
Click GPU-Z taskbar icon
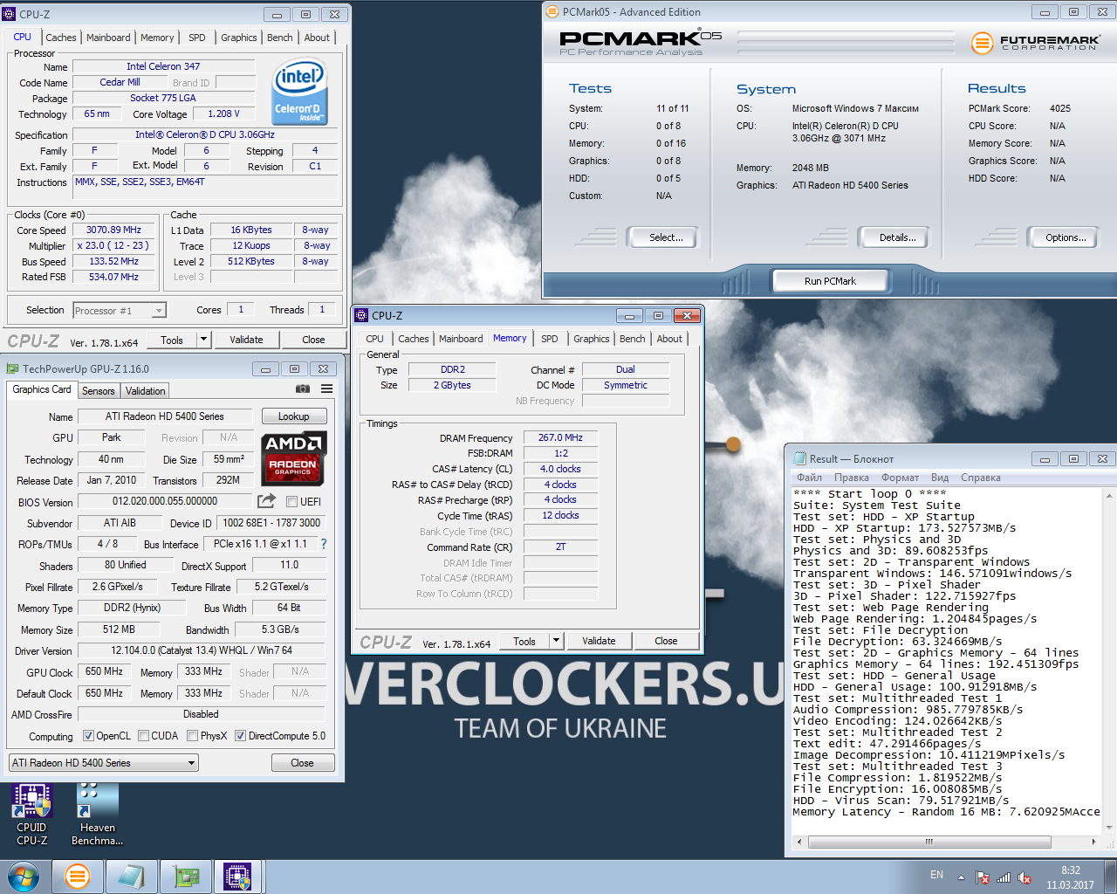(x=185, y=877)
